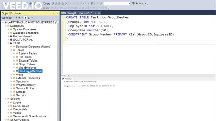Select the Synonyms folder
This screenshot has width=216, height=121.
tap(22, 81)
